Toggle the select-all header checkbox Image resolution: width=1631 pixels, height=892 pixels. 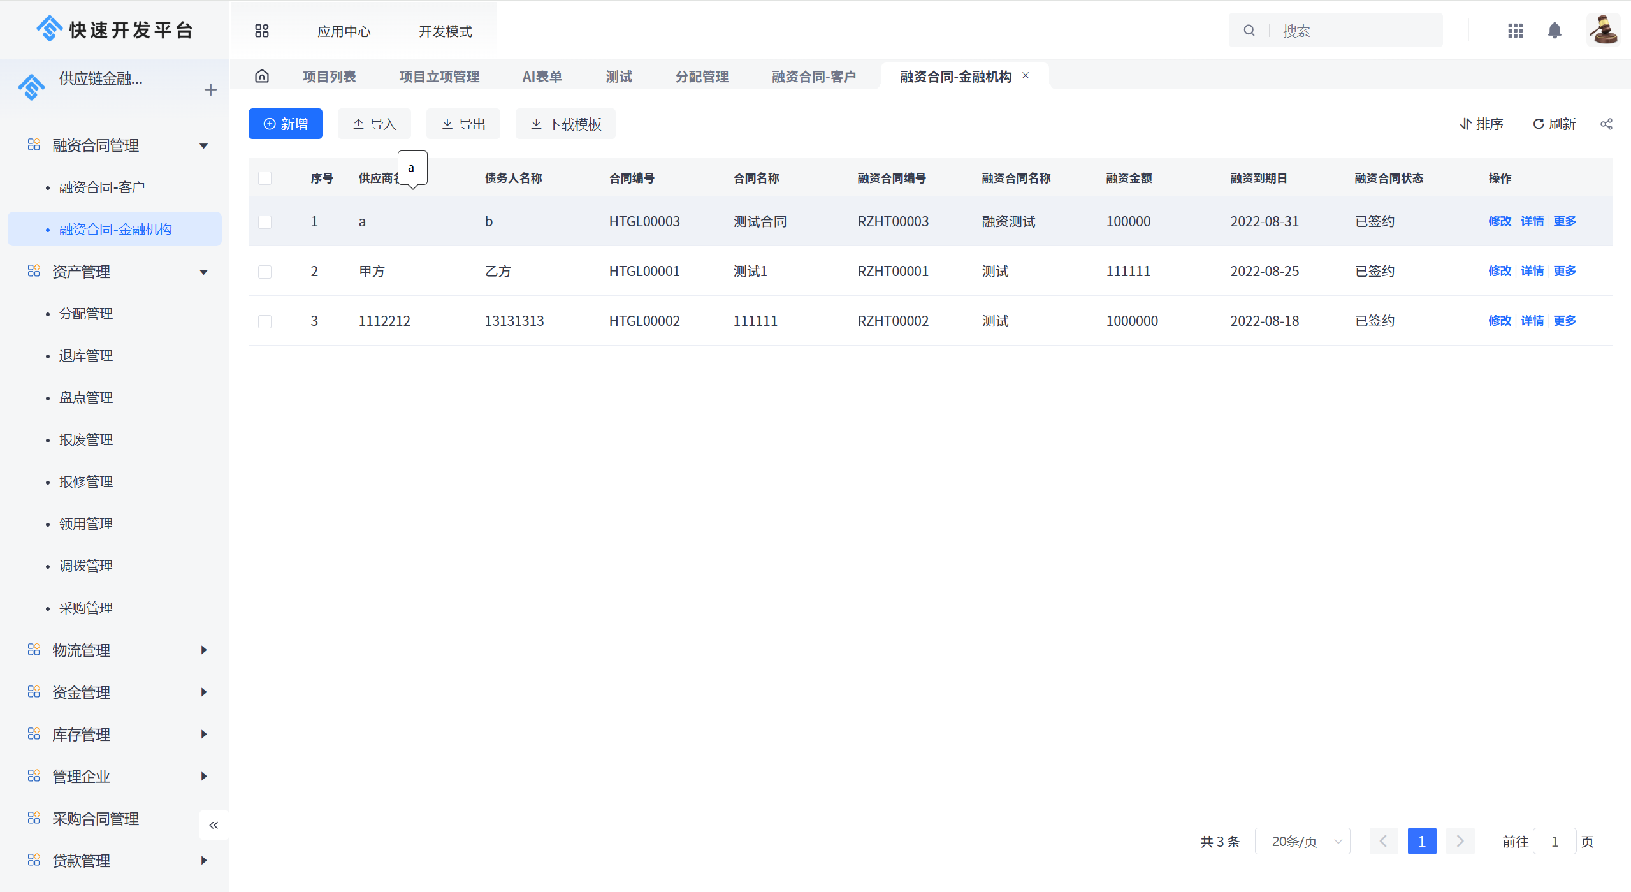266,178
